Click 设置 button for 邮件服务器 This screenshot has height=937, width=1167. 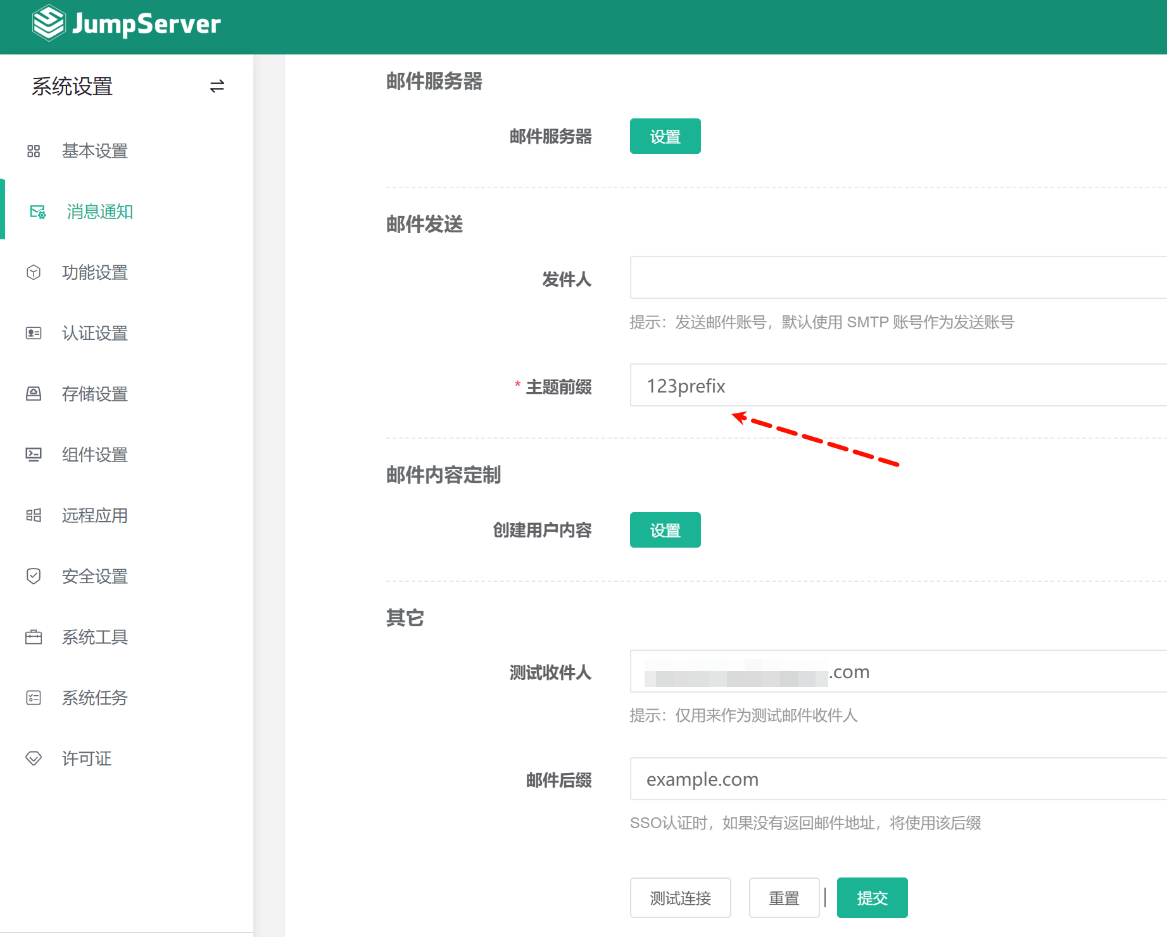click(x=665, y=137)
